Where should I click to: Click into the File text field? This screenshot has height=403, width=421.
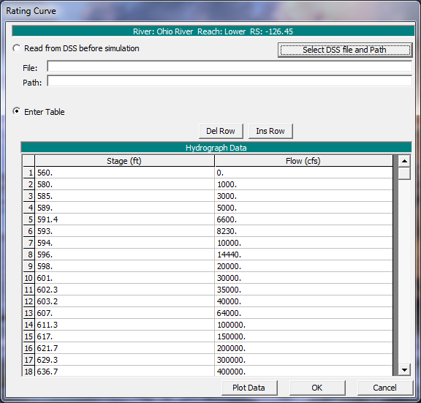pyautogui.click(x=230, y=67)
